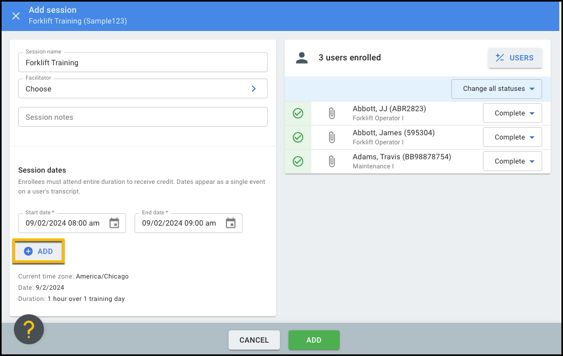Close the Add session dialog with X
Screen dimensions: 563x356
pos(16,16)
